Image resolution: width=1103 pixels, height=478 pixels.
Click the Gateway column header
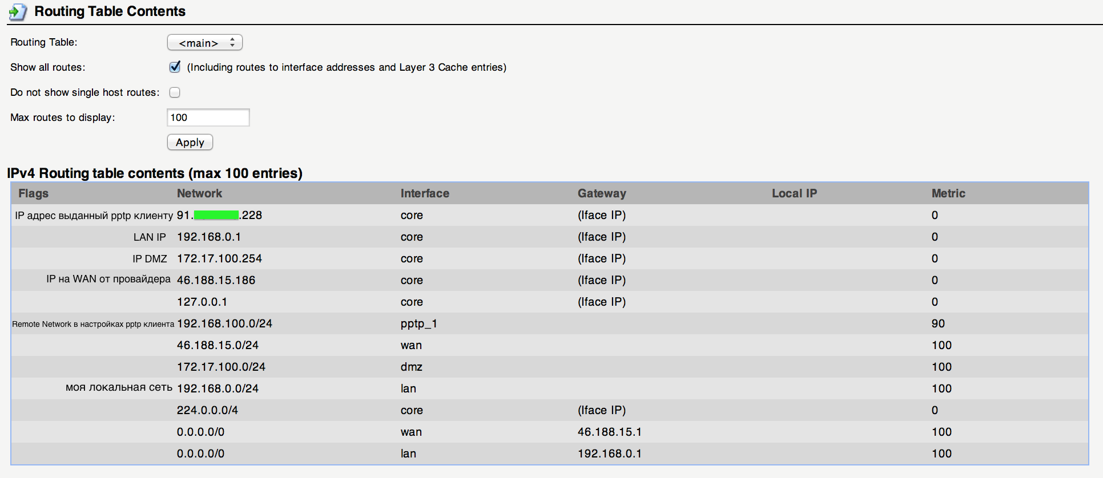[602, 193]
